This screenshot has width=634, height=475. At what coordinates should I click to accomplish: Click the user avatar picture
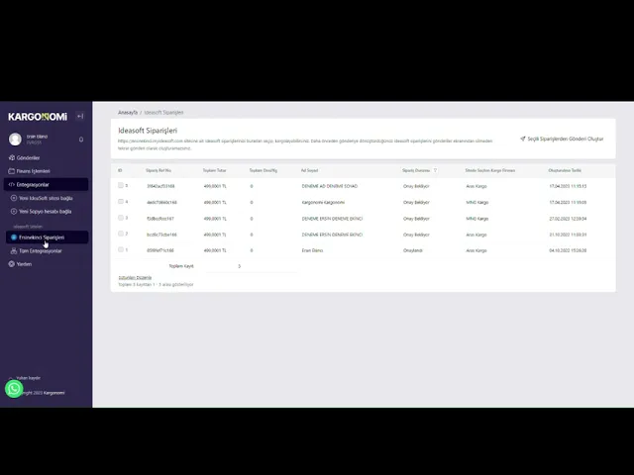point(16,139)
